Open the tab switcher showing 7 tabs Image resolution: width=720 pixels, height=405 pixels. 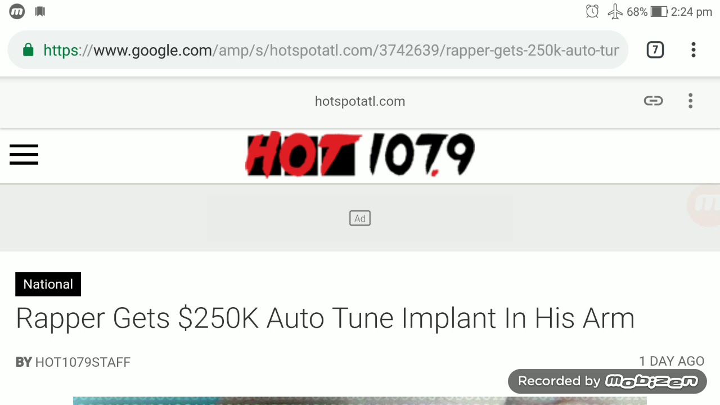[655, 50]
